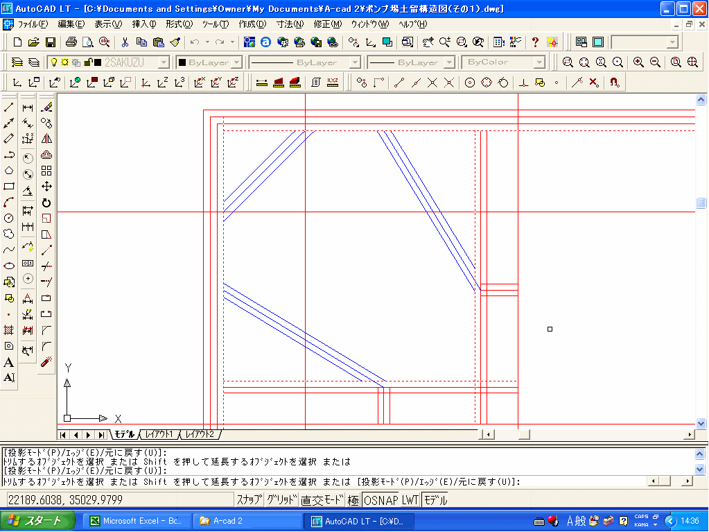Save the drawing with the floppy icon
The height and width of the screenshot is (532, 709).
coord(51,42)
